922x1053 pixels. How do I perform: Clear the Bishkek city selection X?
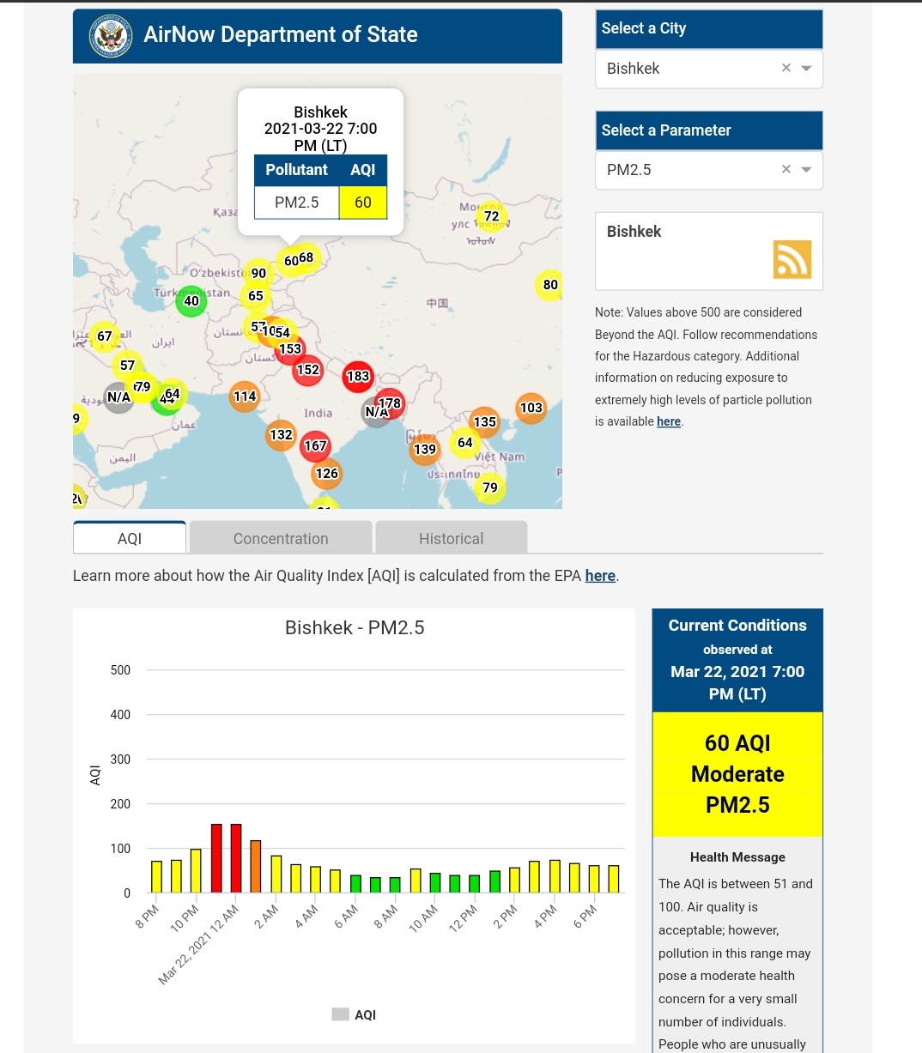786,69
